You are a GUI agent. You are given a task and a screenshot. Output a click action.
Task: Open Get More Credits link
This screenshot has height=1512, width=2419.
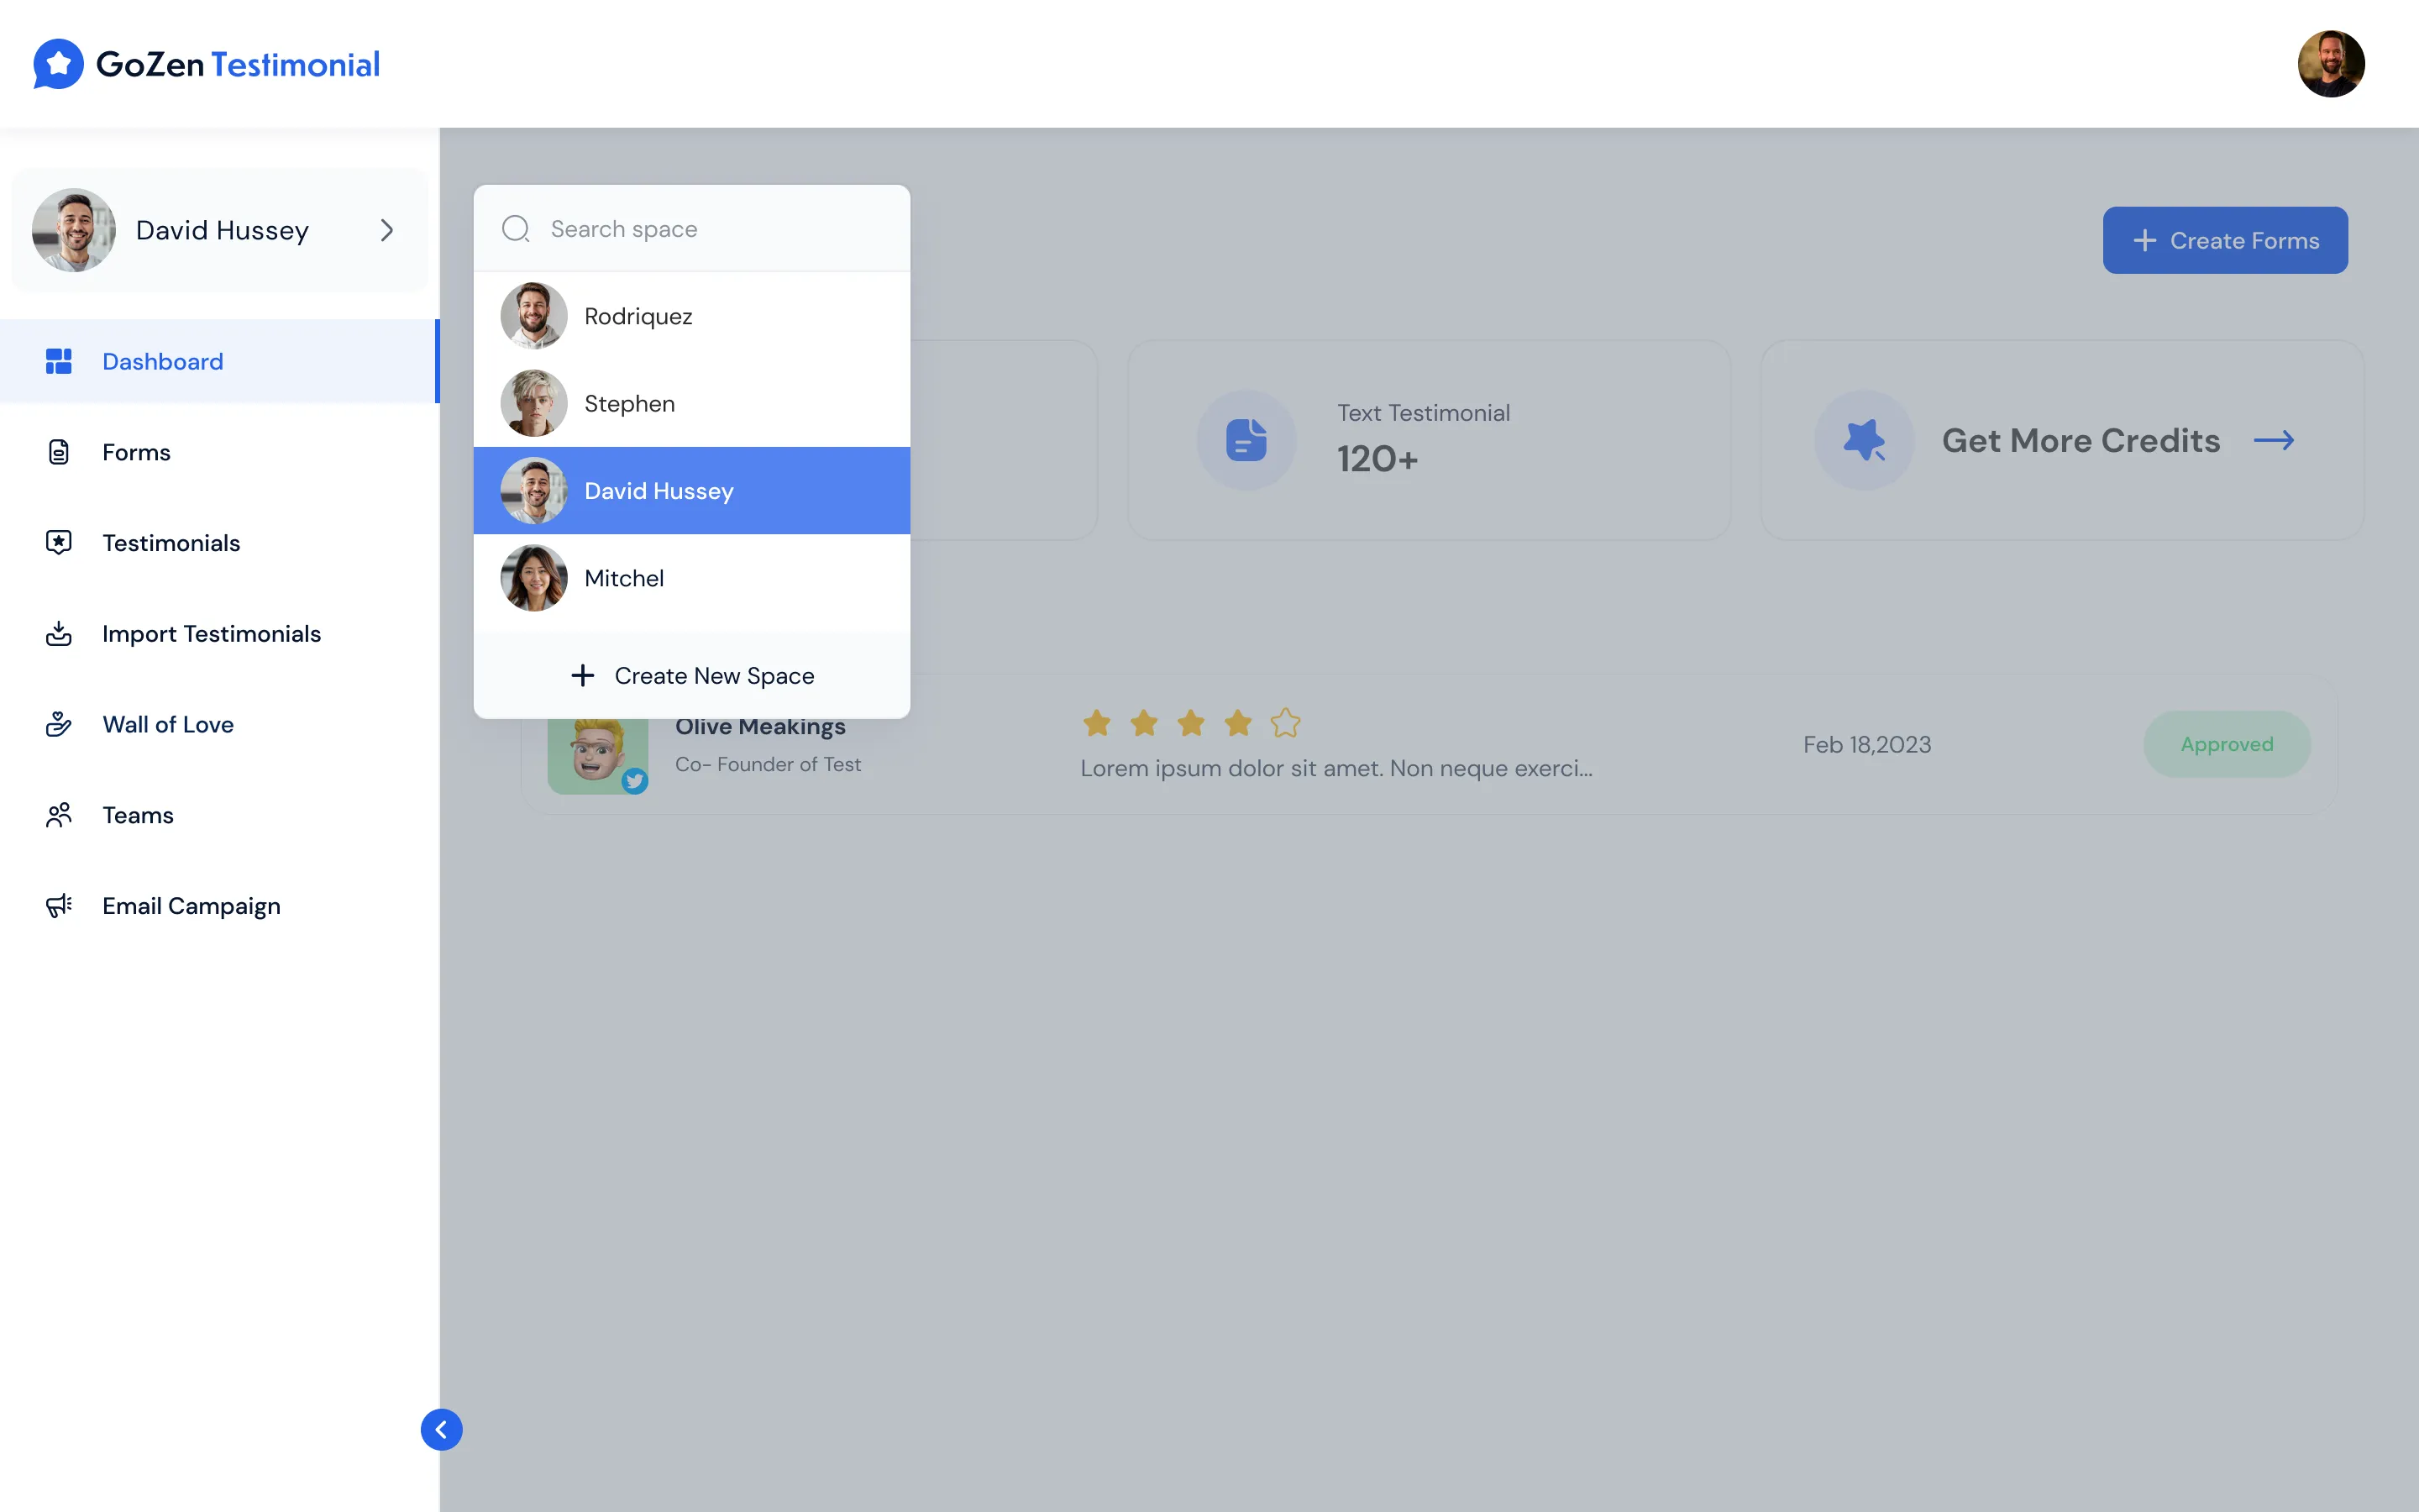(x=2062, y=440)
